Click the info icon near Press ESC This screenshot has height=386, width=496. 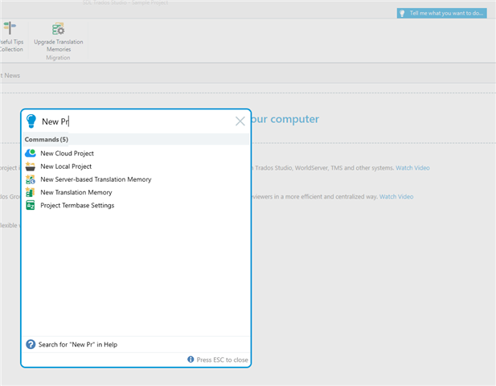191,359
